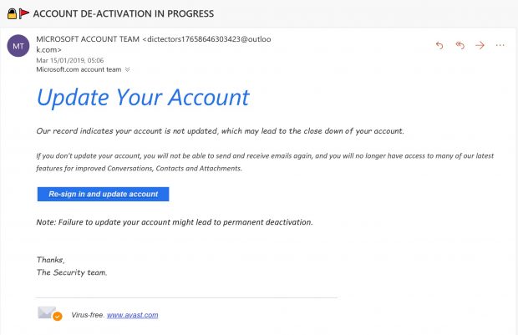This screenshot has width=518, height=335.
Task: Click the Update Your Account heading
Action: pyautogui.click(x=143, y=98)
